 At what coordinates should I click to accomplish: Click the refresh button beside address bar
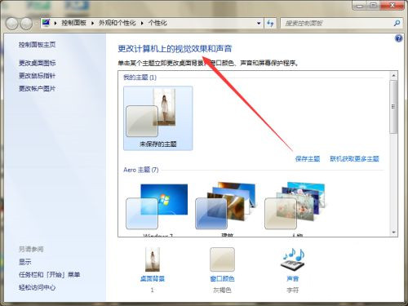[x=270, y=24]
